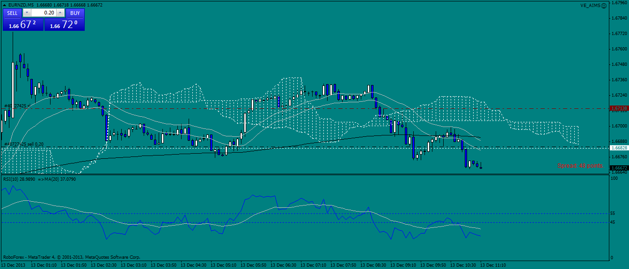
Task: Click the current price 1.66672 label
Action: (x=619, y=168)
